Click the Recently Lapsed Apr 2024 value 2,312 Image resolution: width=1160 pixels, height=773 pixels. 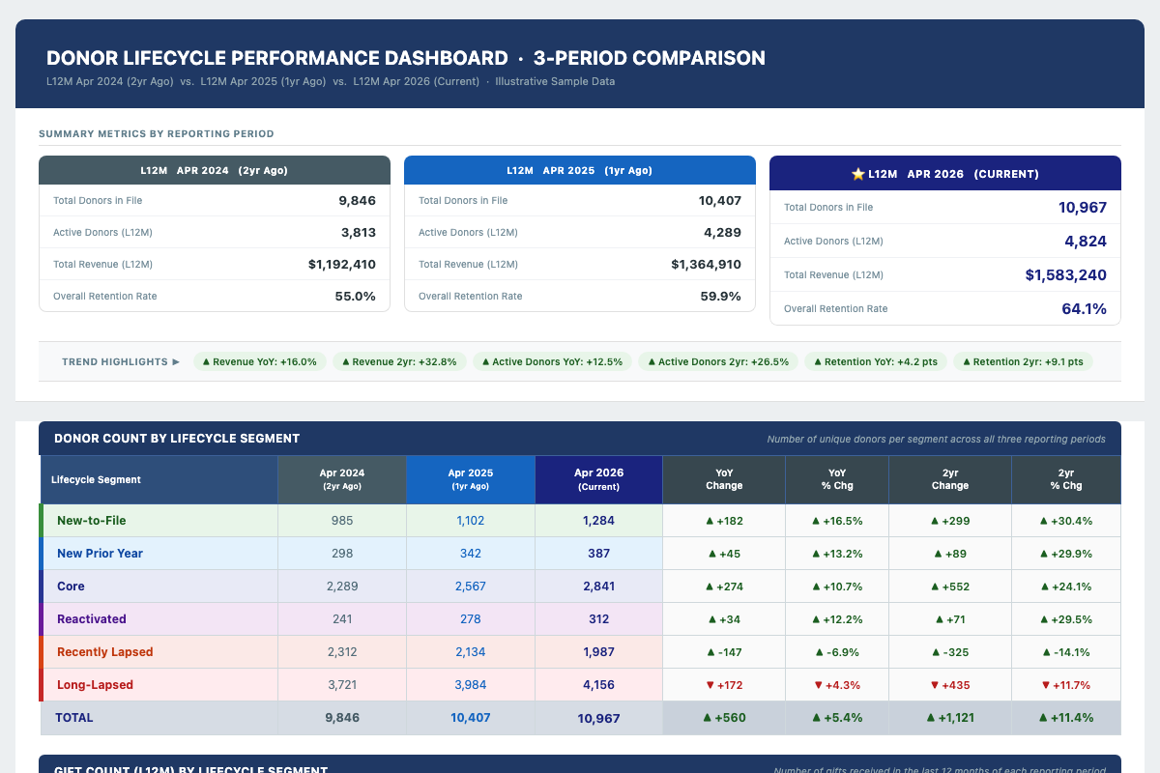342,652
